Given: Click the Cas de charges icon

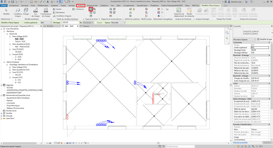Looking at the screenshot, I should click(x=36, y=11).
